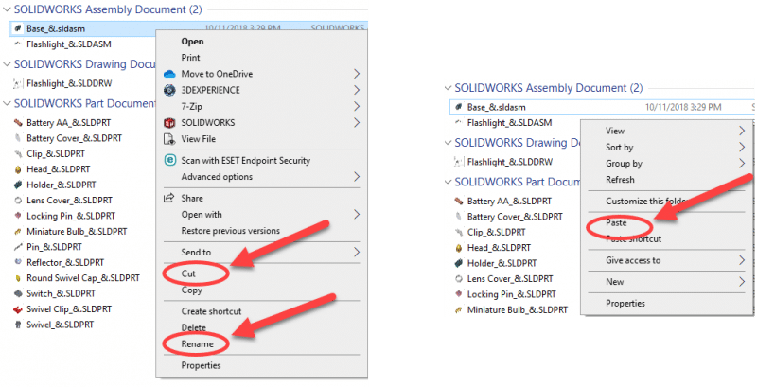Click the Round Swivel Cap file icon
The width and height of the screenshot is (757, 387).
(18, 278)
